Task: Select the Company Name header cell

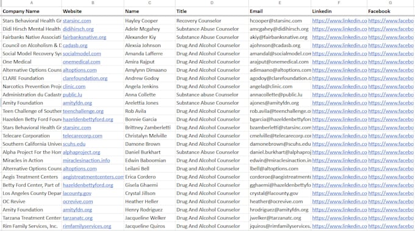Action: 32,11
